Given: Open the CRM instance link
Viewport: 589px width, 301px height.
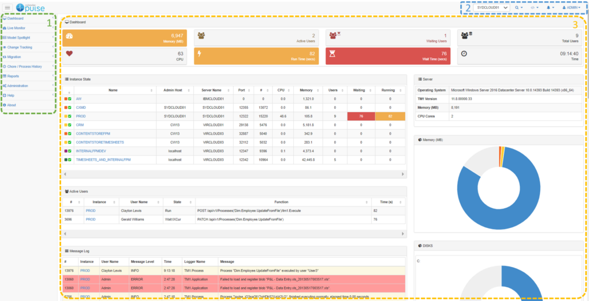Looking at the screenshot, I should click(79, 125).
